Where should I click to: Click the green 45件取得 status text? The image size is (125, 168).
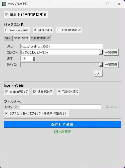pos(64,132)
